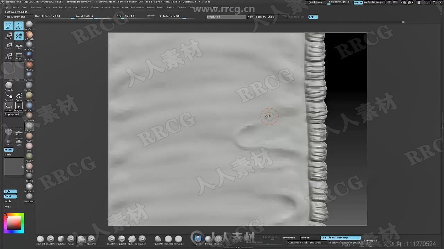Pick the cg_build brush
Screen dimensions: 444x249
click(x=41, y=240)
